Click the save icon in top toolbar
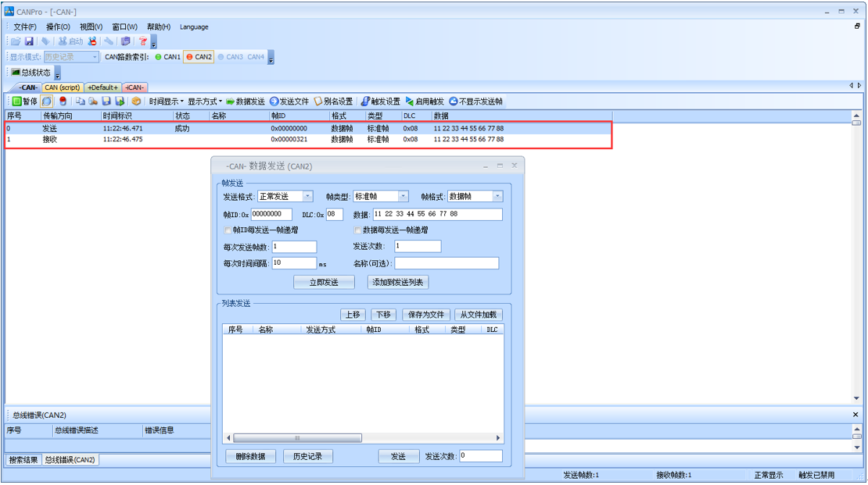 [29, 41]
